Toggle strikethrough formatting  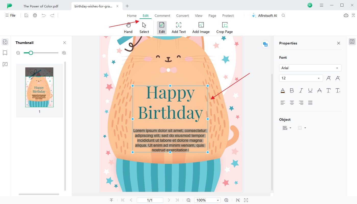319,90
